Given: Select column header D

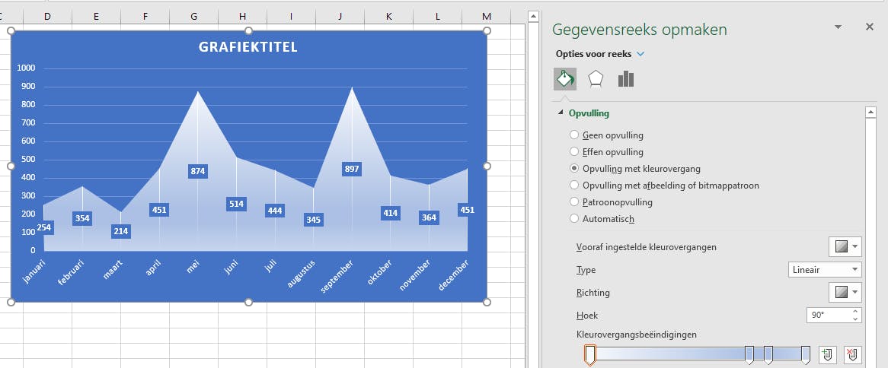Looking at the screenshot, I should point(47,17).
